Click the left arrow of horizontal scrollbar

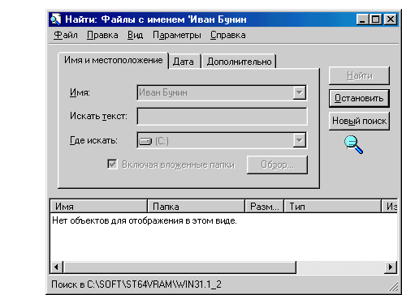tap(56, 267)
